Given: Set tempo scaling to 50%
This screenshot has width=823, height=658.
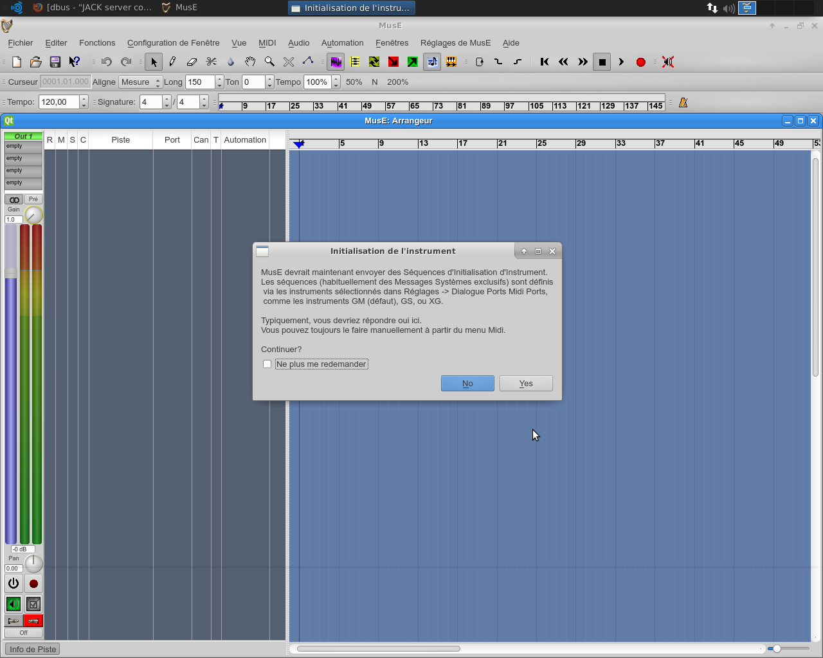Looking at the screenshot, I should [x=354, y=82].
